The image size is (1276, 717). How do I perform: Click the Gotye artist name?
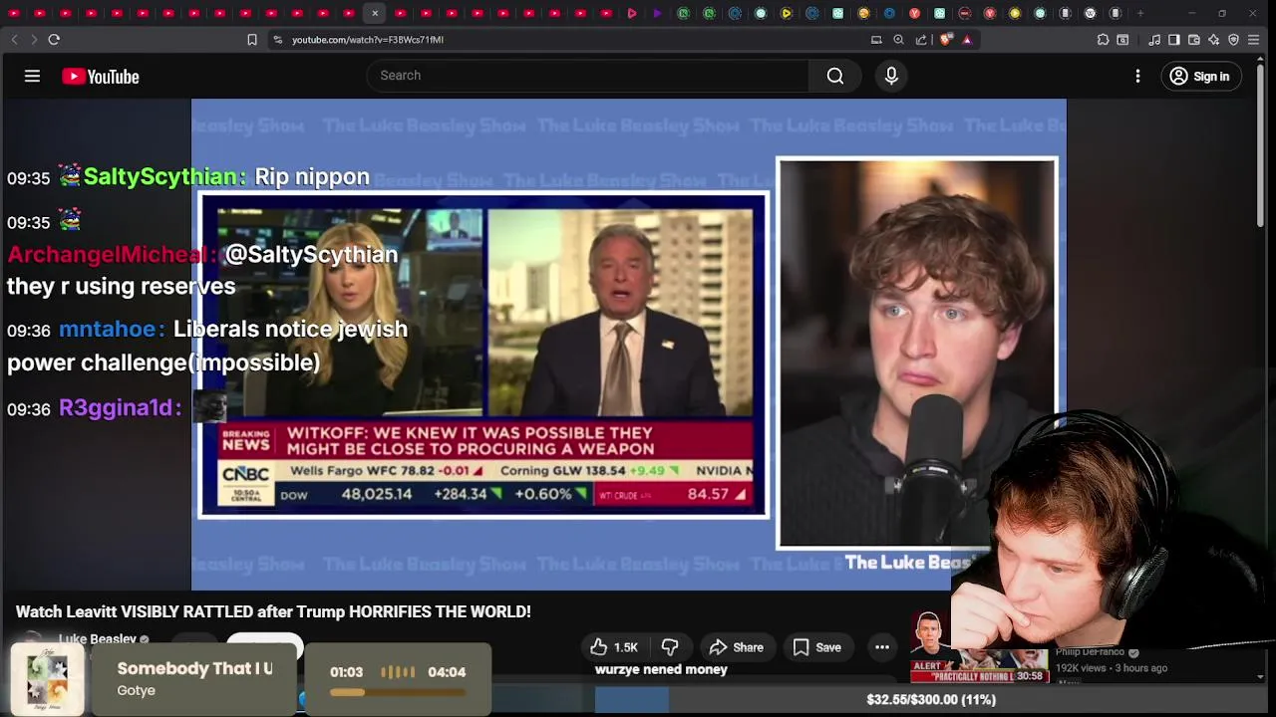(136, 690)
